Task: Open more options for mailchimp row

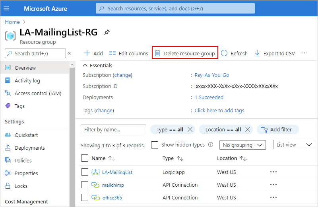Action: pos(273,185)
